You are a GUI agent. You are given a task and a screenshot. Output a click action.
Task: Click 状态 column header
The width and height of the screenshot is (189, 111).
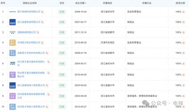tap(62, 3)
